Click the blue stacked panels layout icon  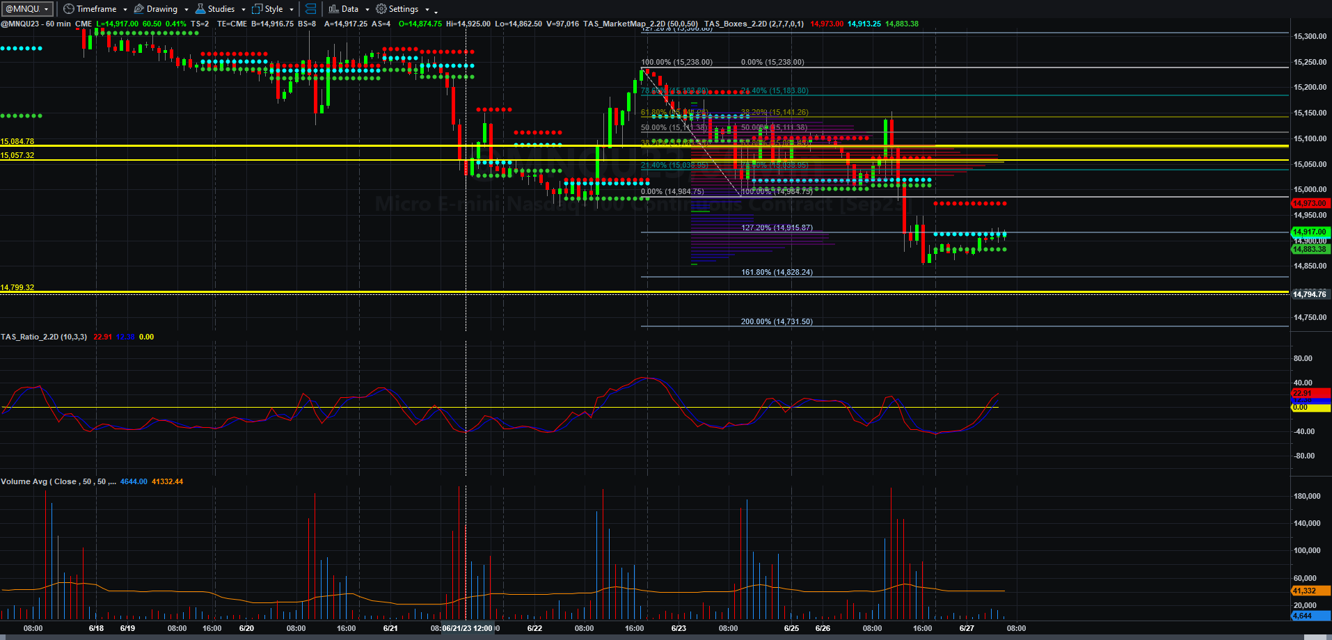(311, 9)
